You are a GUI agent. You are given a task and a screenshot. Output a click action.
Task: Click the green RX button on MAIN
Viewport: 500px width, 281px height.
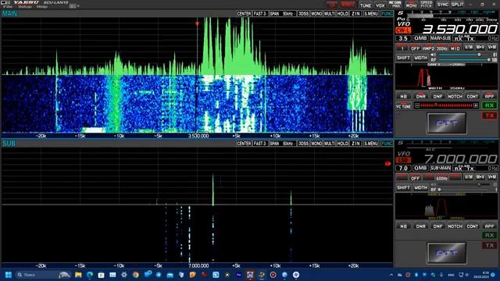[x=489, y=105]
